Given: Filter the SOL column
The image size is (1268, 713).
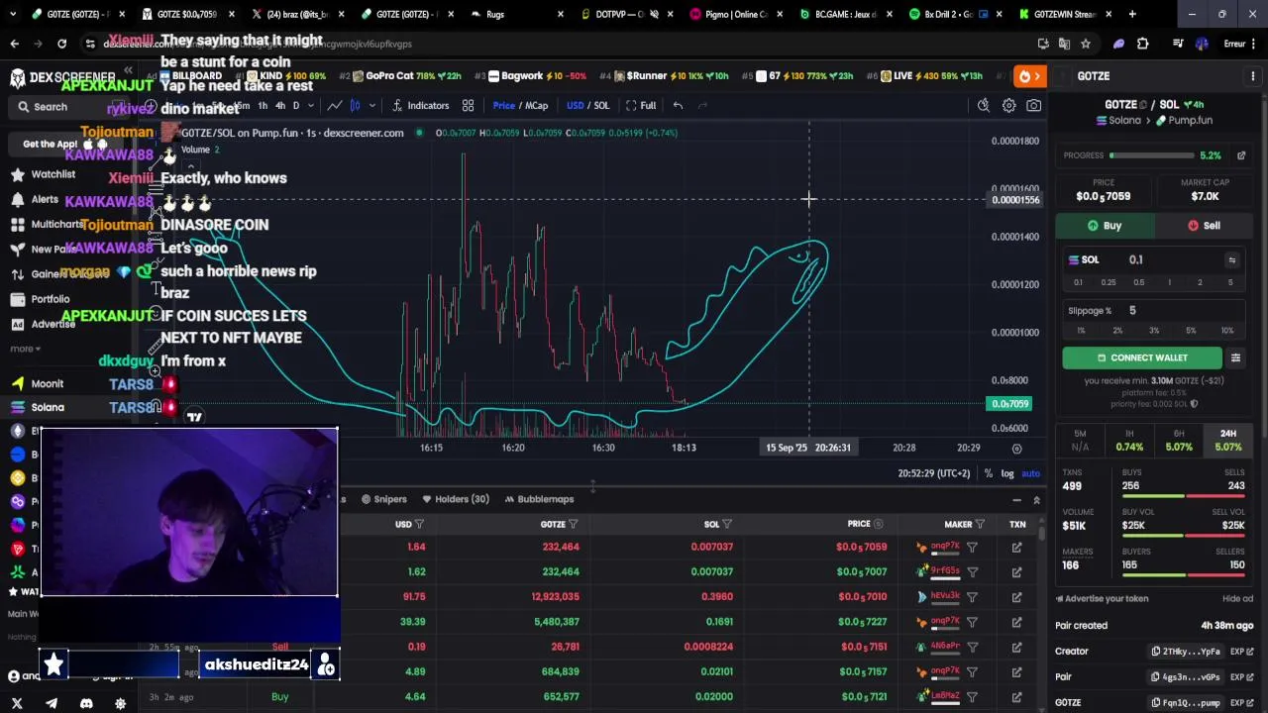Looking at the screenshot, I should [727, 524].
